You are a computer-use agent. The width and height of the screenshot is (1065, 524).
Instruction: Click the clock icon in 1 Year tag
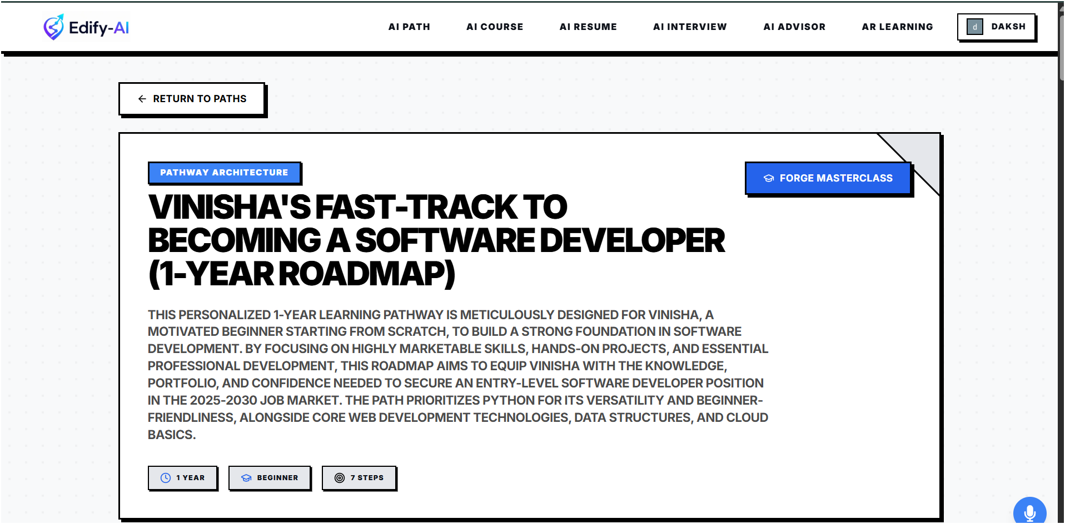166,478
